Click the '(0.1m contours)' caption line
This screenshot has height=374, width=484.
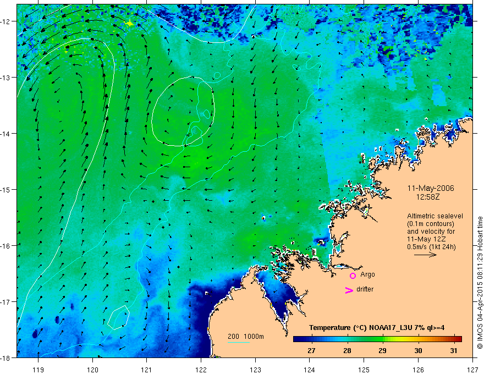[431, 224]
